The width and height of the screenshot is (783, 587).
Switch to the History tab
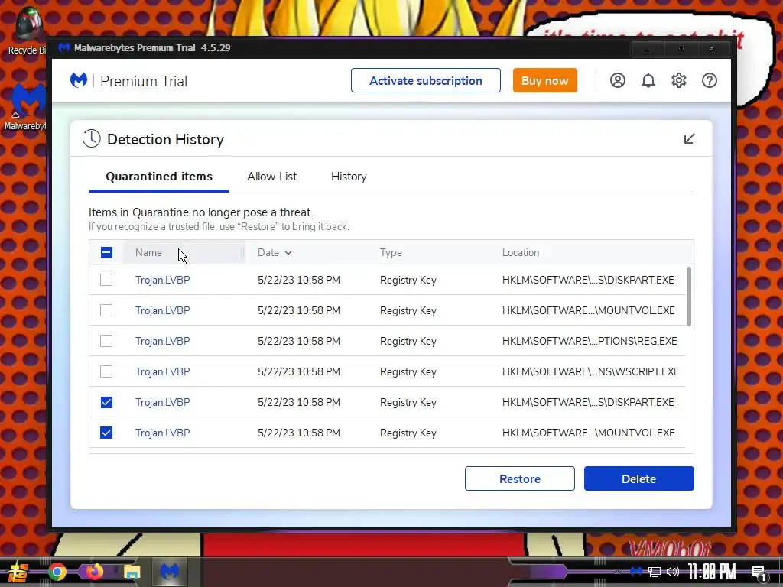point(349,177)
